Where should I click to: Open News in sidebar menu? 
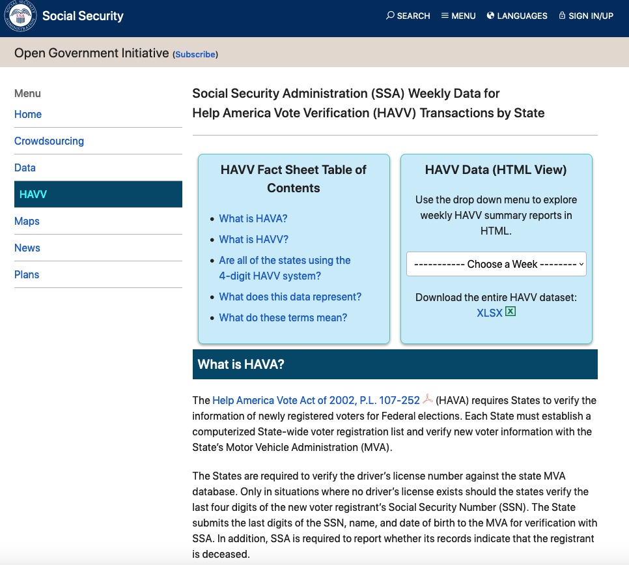coord(27,248)
